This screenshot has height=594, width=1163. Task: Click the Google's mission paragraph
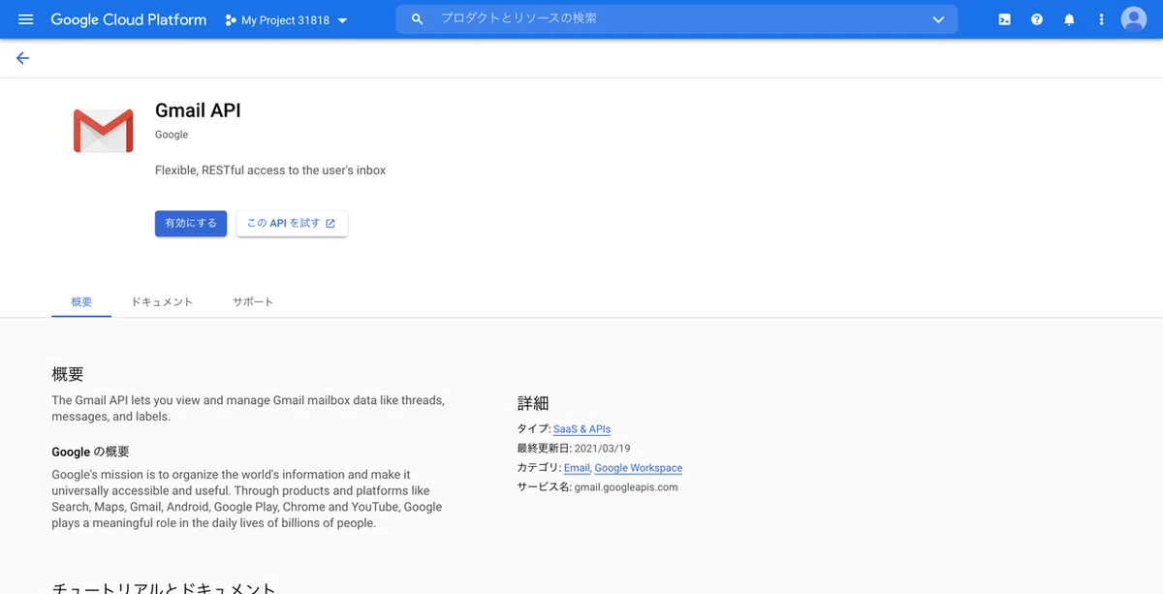(x=247, y=499)
